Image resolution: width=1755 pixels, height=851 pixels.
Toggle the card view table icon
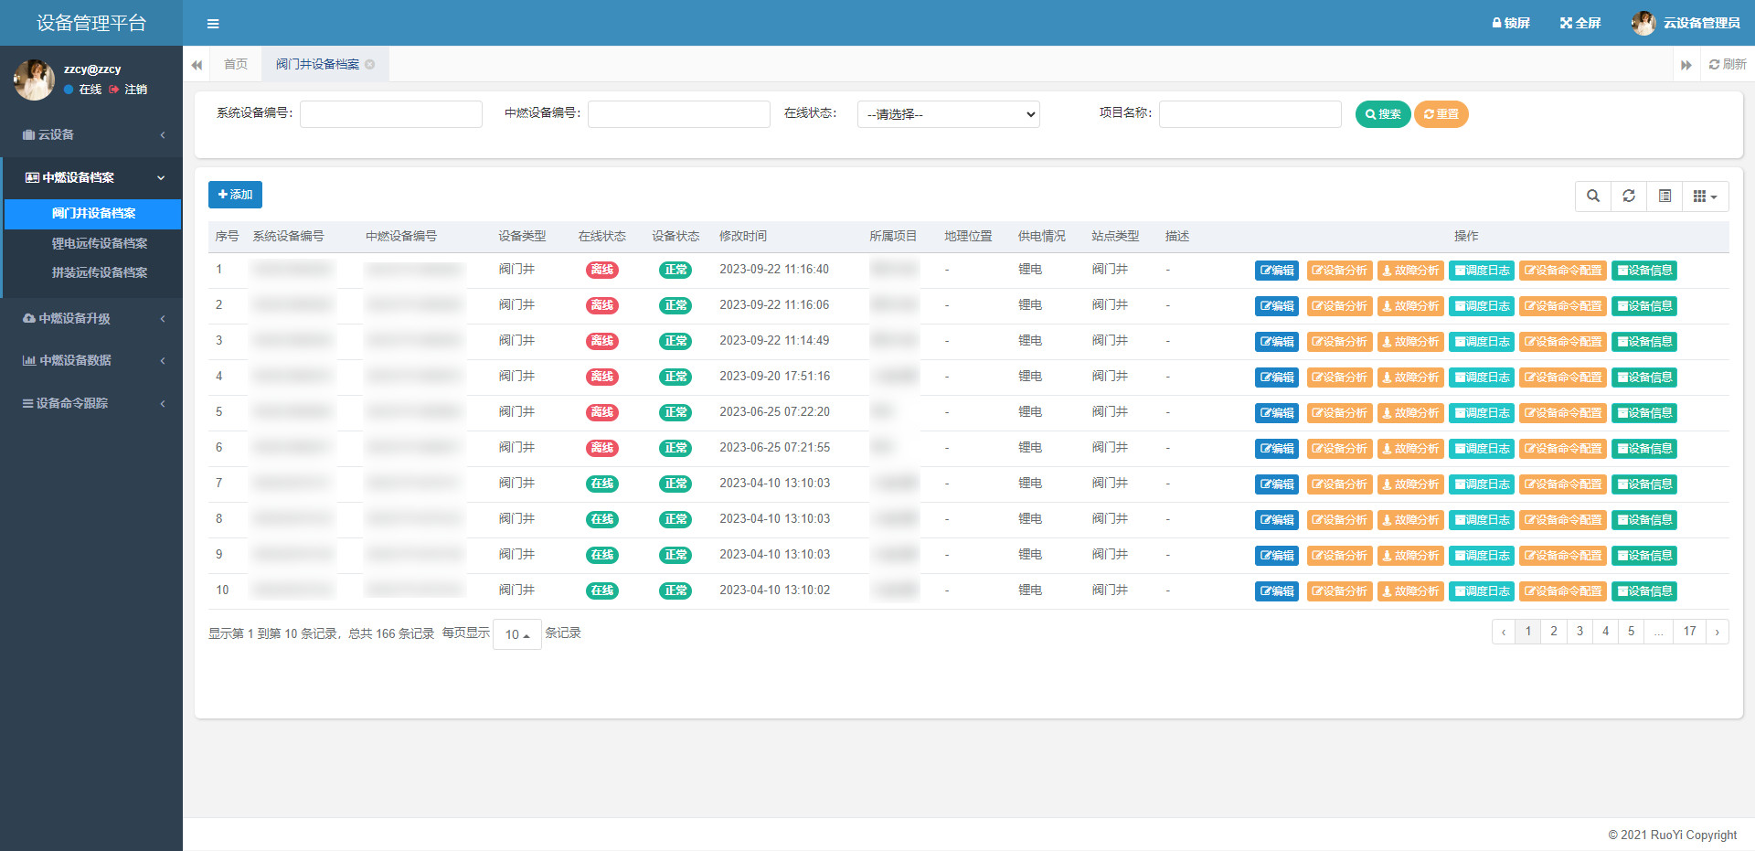1665,197
